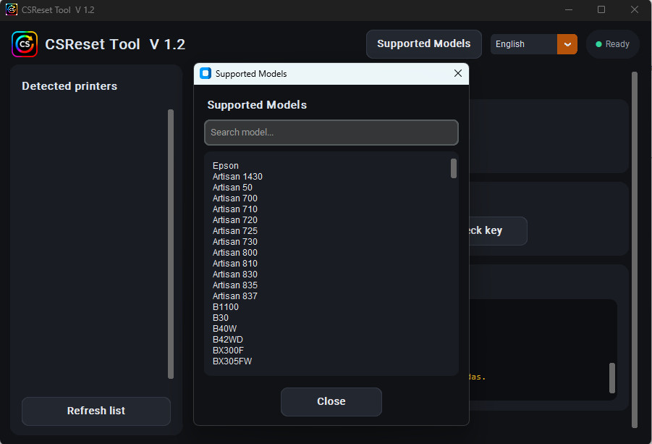Select B40W model entry

224,328
